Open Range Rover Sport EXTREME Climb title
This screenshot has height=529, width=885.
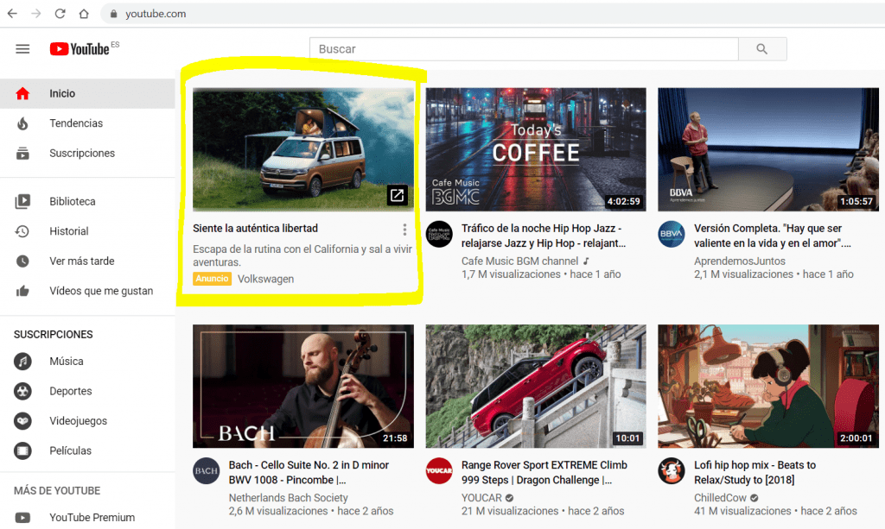544,472
